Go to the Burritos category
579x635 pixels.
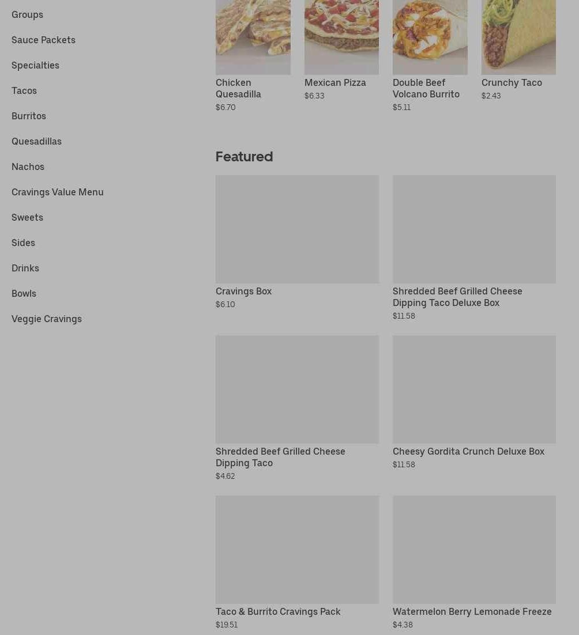[x=29, y=116]
